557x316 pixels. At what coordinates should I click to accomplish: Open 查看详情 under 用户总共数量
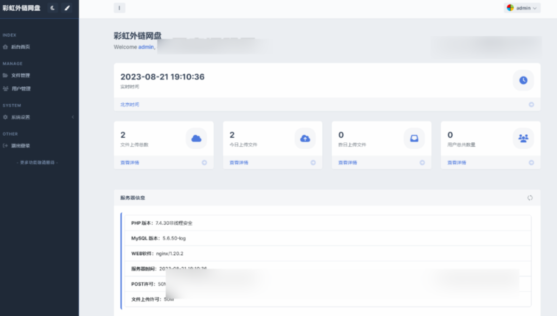[x=456, y=162]
